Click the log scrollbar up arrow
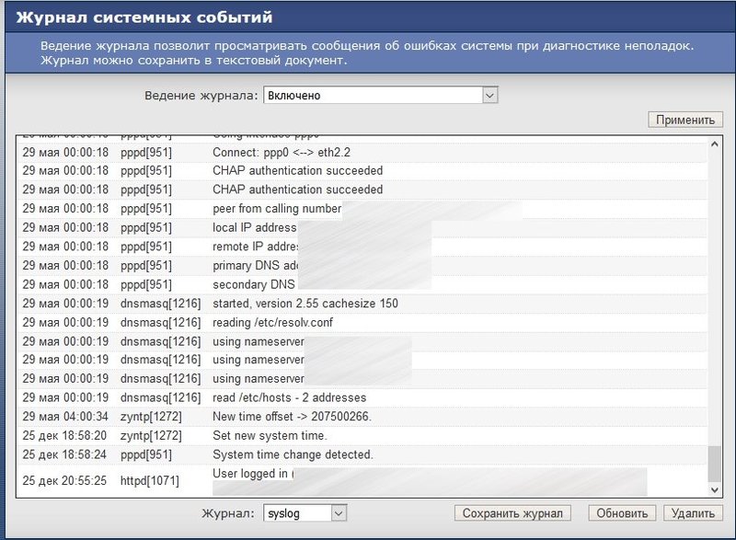The image size is (736, 540). tap(715, 144)
